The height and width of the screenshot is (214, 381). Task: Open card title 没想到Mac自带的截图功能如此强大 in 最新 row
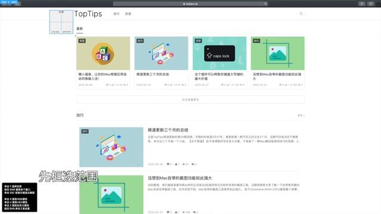(277, 77)
